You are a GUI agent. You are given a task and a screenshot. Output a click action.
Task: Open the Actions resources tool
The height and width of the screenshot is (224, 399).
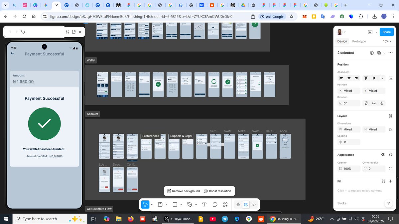tap(225, 204)
